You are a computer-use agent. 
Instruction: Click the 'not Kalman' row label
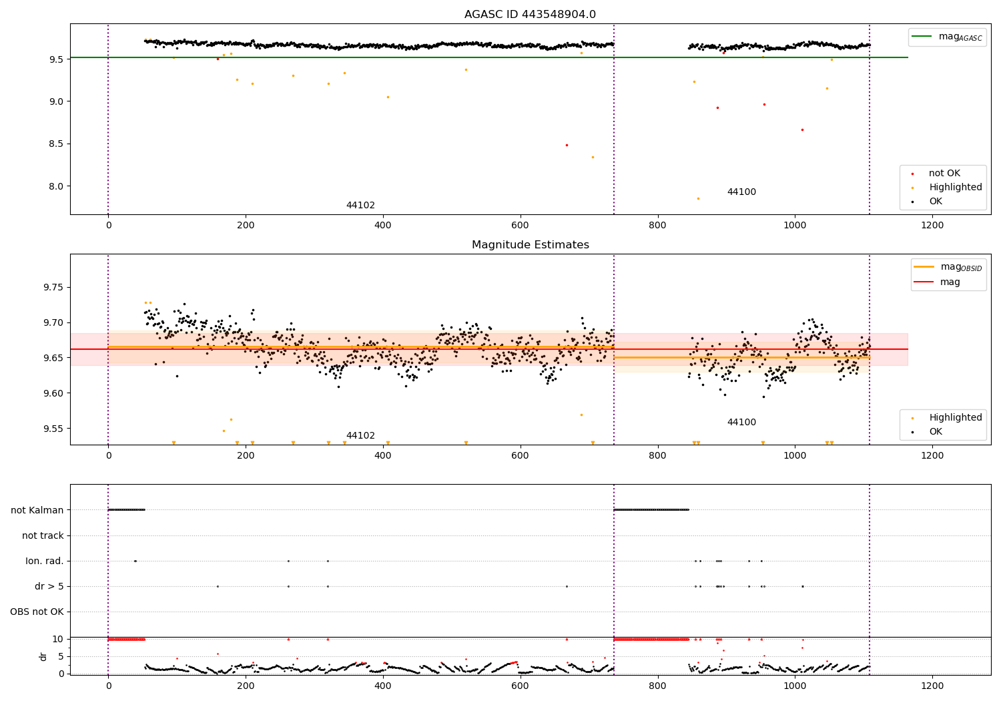37,511
